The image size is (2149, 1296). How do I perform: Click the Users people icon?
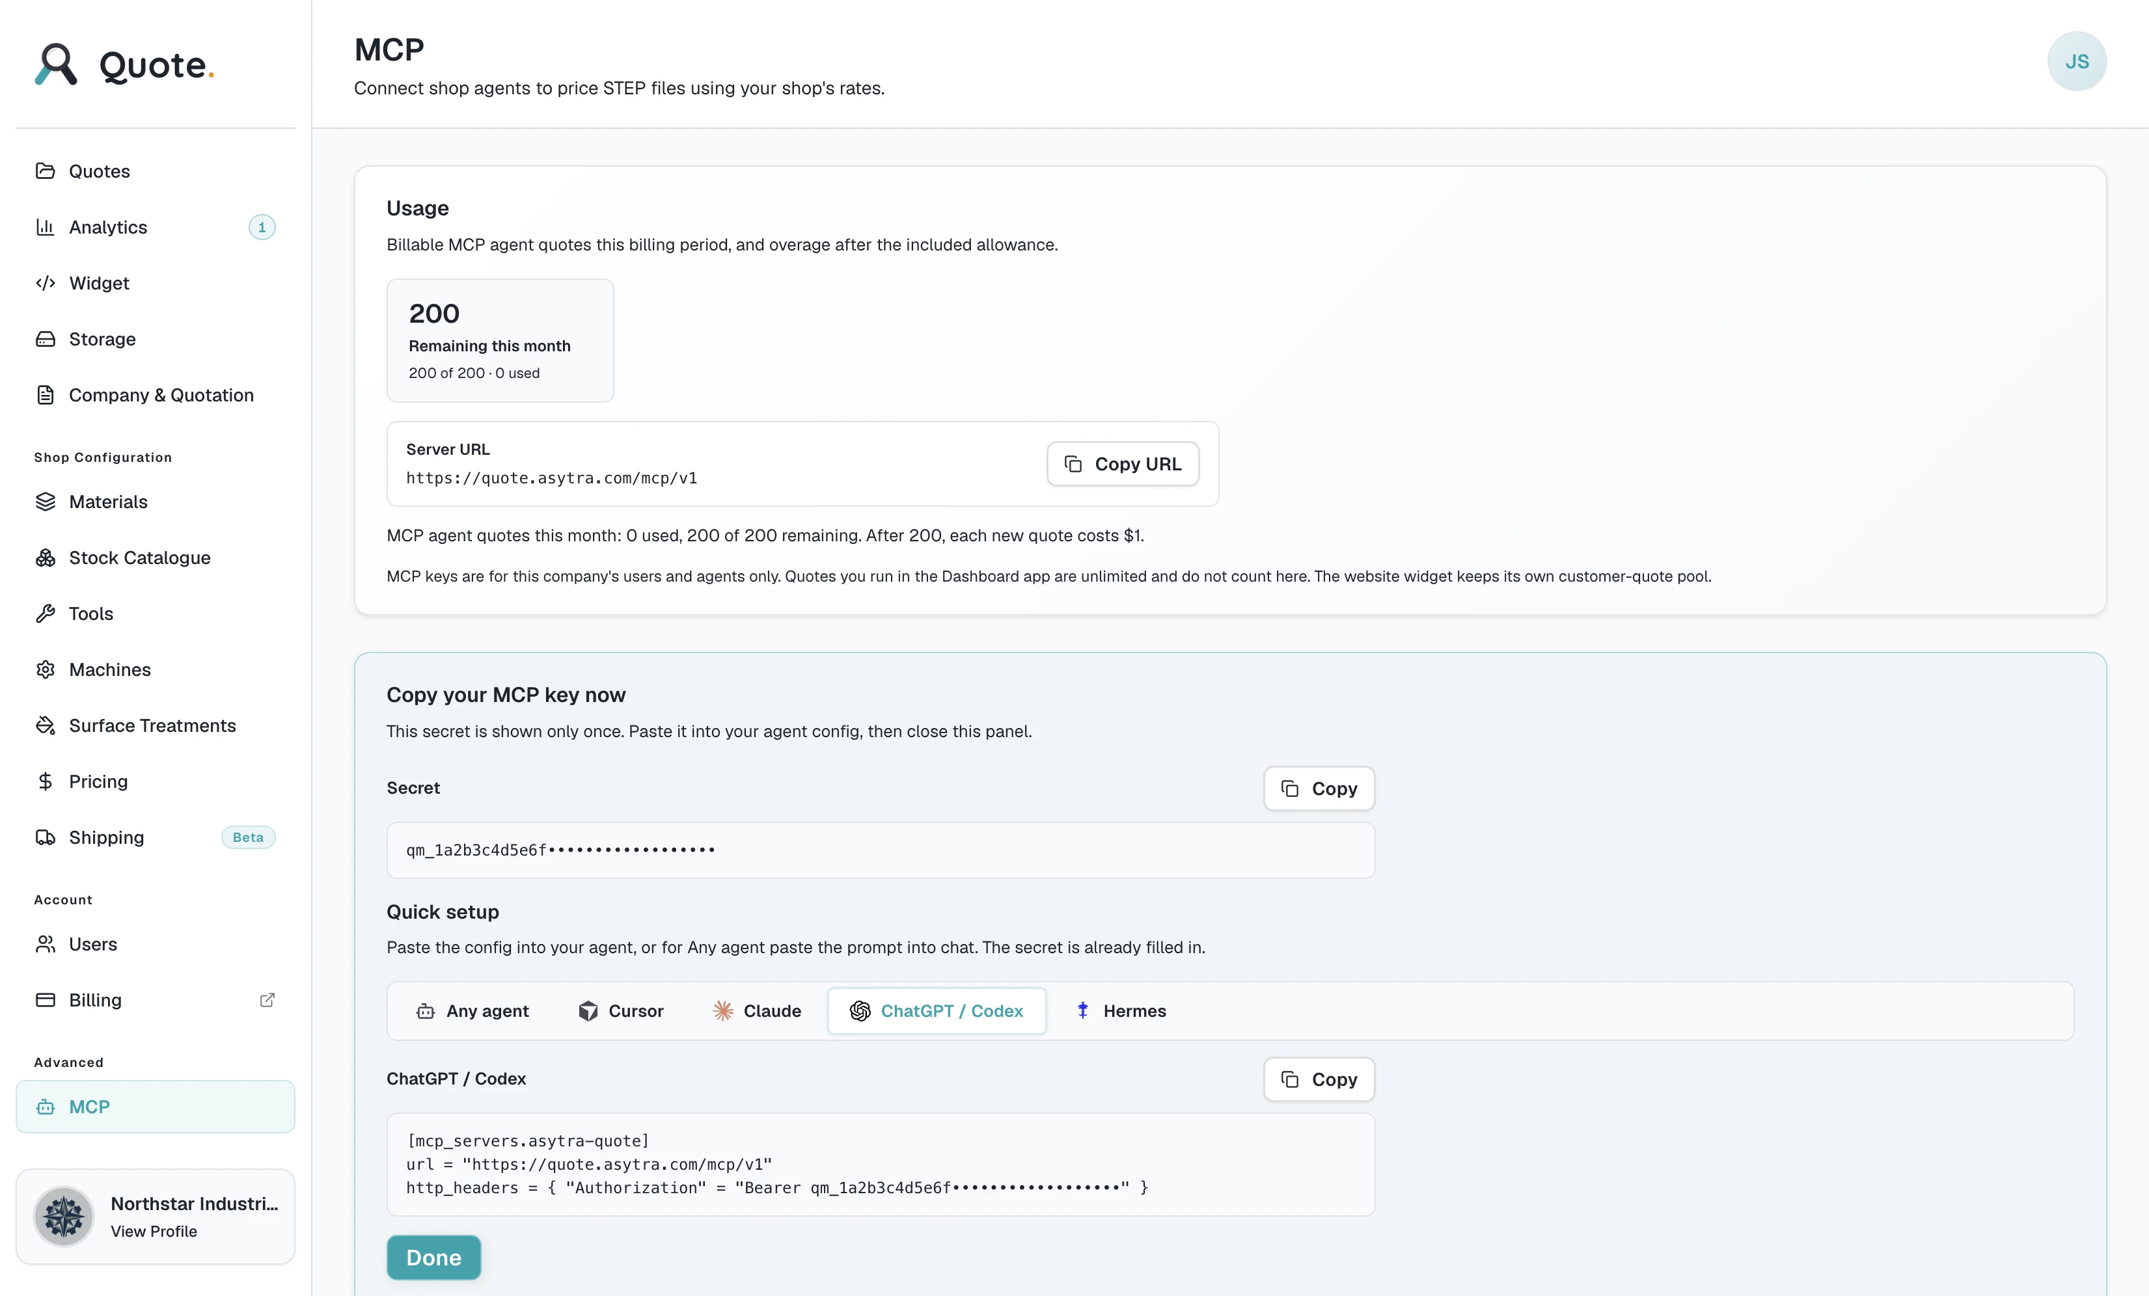click(46, 943)
